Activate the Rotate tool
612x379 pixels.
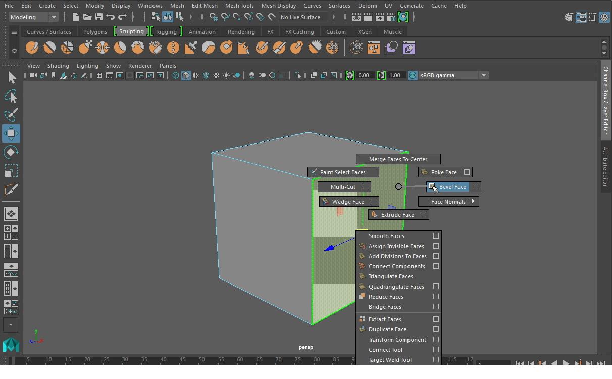[11, 152]
